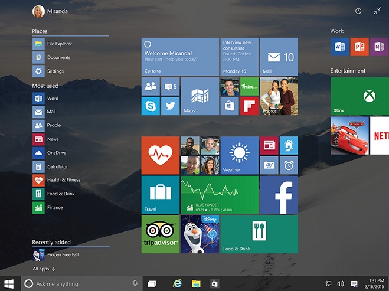Screen dimensions: 389x291
Task: Open File Explorer from Places list
Action: (52, 44)
